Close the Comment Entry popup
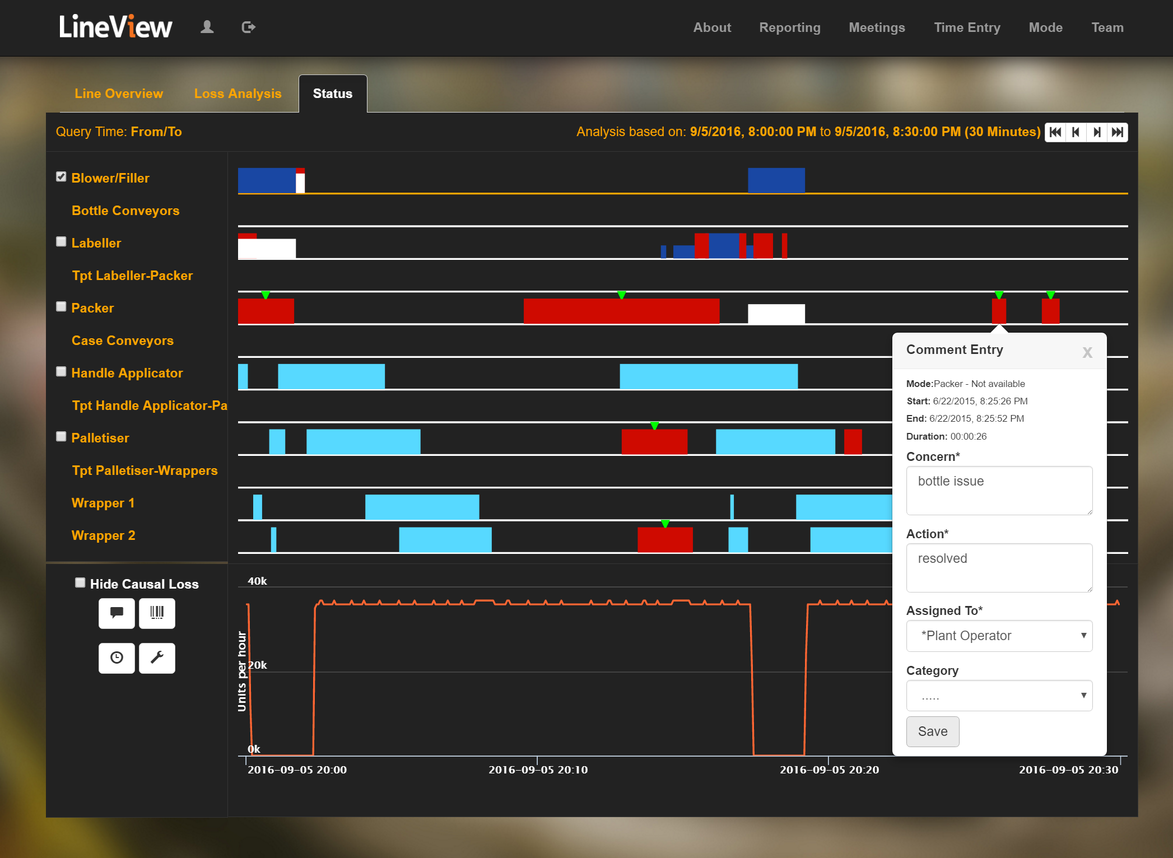 pyautogui.click(x=1087, y=353)
